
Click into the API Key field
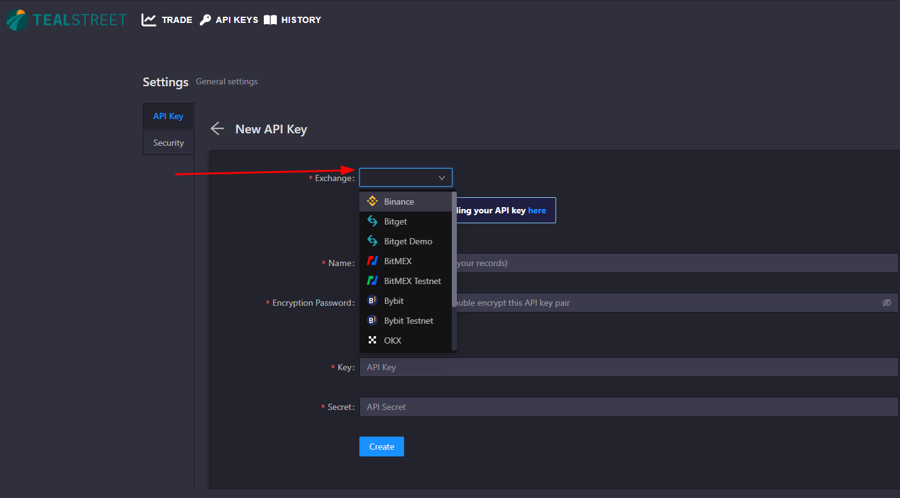(x=629, y=367)
